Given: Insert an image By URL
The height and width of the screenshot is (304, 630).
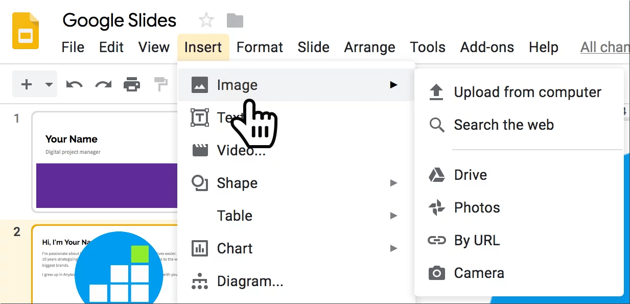Looking at the screenshot, I should point(477,241).
